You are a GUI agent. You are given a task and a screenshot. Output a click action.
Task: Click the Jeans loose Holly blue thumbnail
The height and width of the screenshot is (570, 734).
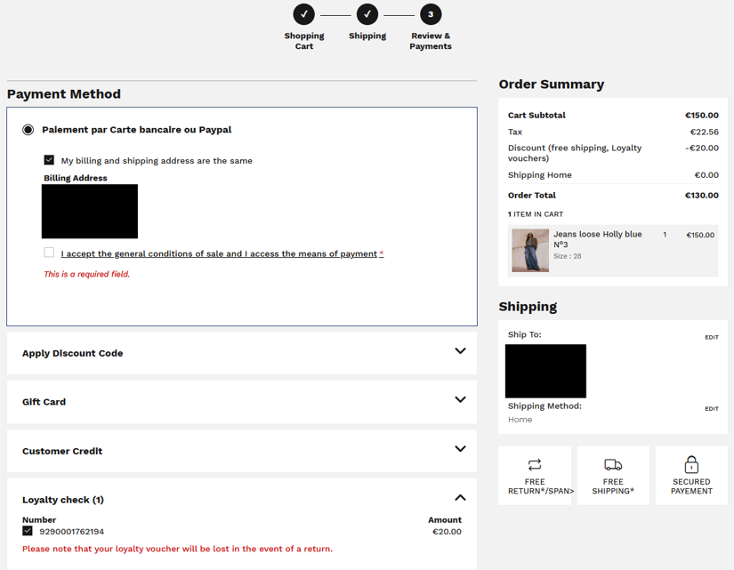pos(530,251)
